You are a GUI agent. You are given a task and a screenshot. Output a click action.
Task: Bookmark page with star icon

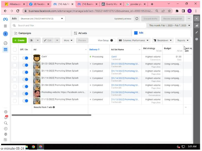click(169, 11)
